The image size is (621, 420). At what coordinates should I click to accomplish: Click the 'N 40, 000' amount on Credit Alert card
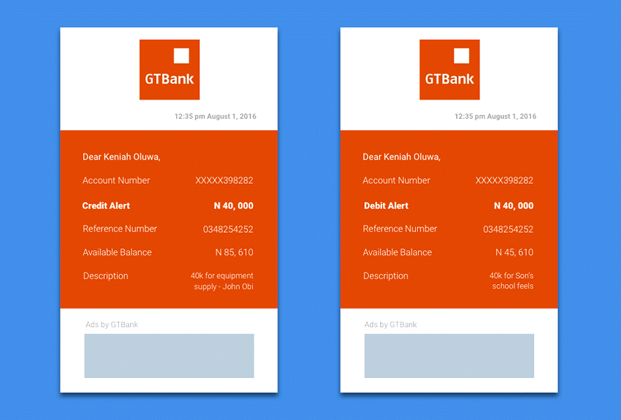click(234, 206)
